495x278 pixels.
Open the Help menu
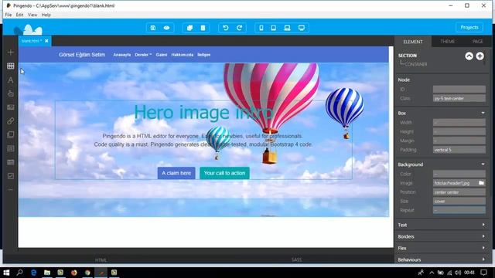coord(46,15)
